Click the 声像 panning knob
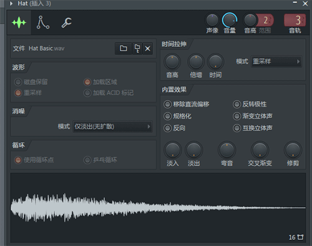312x246 pixels. 212,20
